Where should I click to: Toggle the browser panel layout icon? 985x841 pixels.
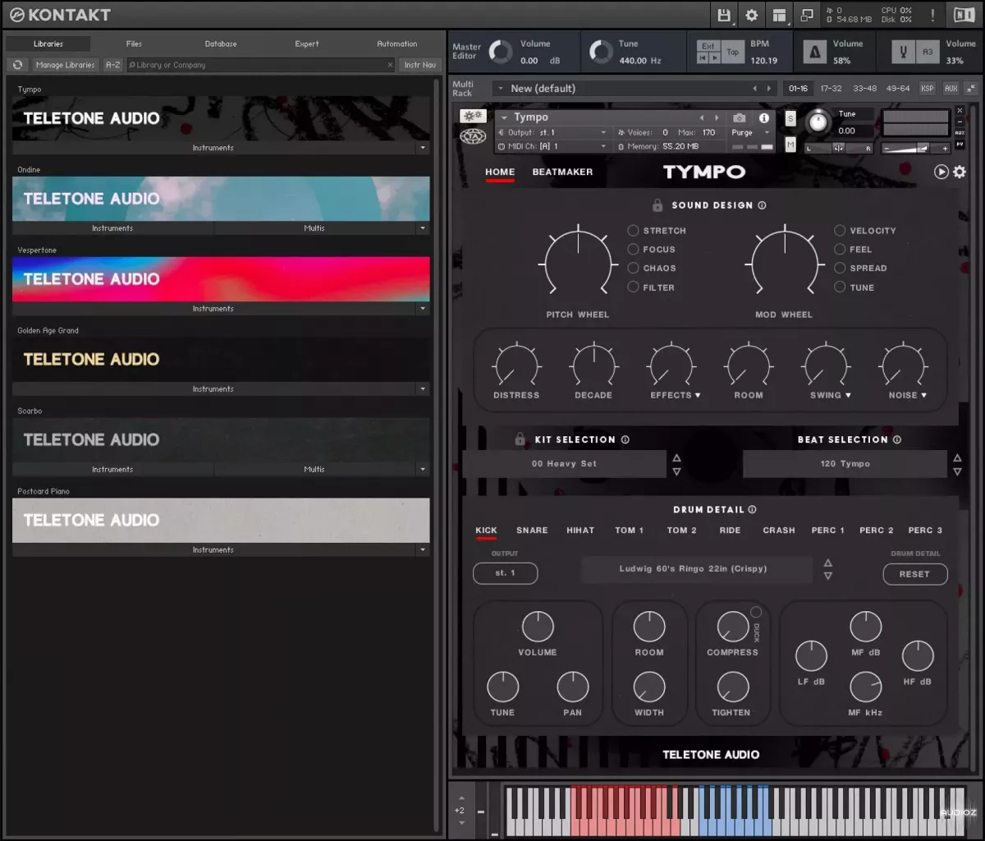click(x=779, y=15)
